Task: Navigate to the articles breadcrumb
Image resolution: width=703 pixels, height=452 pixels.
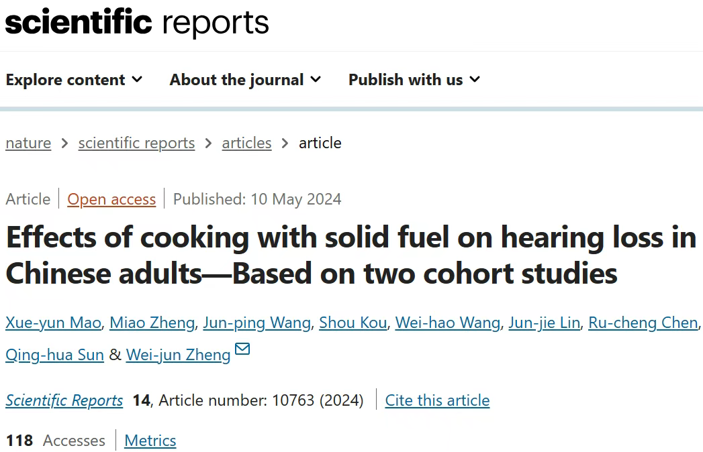Action: pyautogui.click(x=246, y=143)
